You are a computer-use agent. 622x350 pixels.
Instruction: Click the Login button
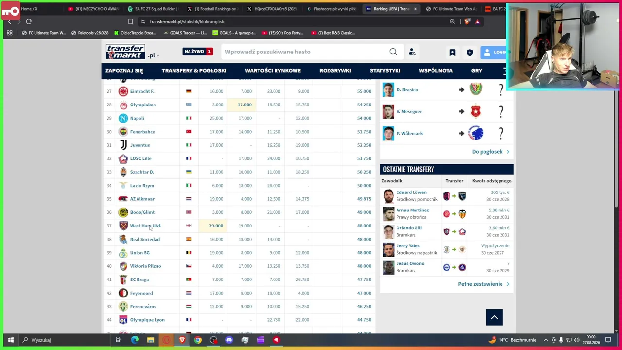[x=494, y=52]
